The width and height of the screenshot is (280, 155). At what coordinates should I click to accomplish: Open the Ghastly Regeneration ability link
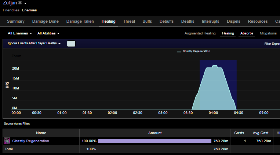click(30, 141)
